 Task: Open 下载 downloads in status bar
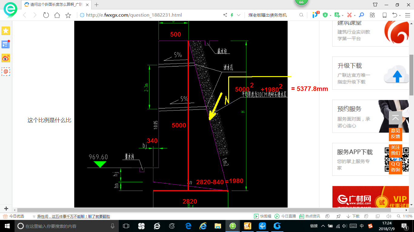353,216
